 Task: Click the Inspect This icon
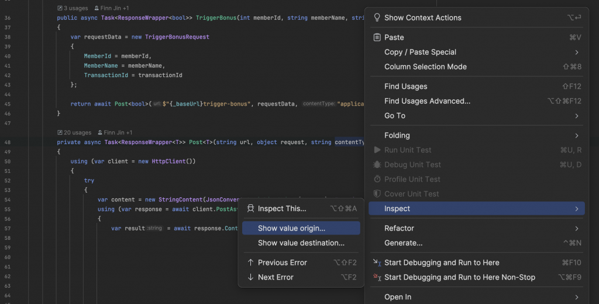[251, 208]
